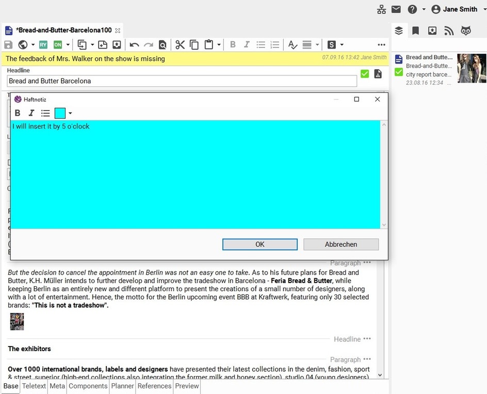Open options dots for Headline component label

click(367, 339)
